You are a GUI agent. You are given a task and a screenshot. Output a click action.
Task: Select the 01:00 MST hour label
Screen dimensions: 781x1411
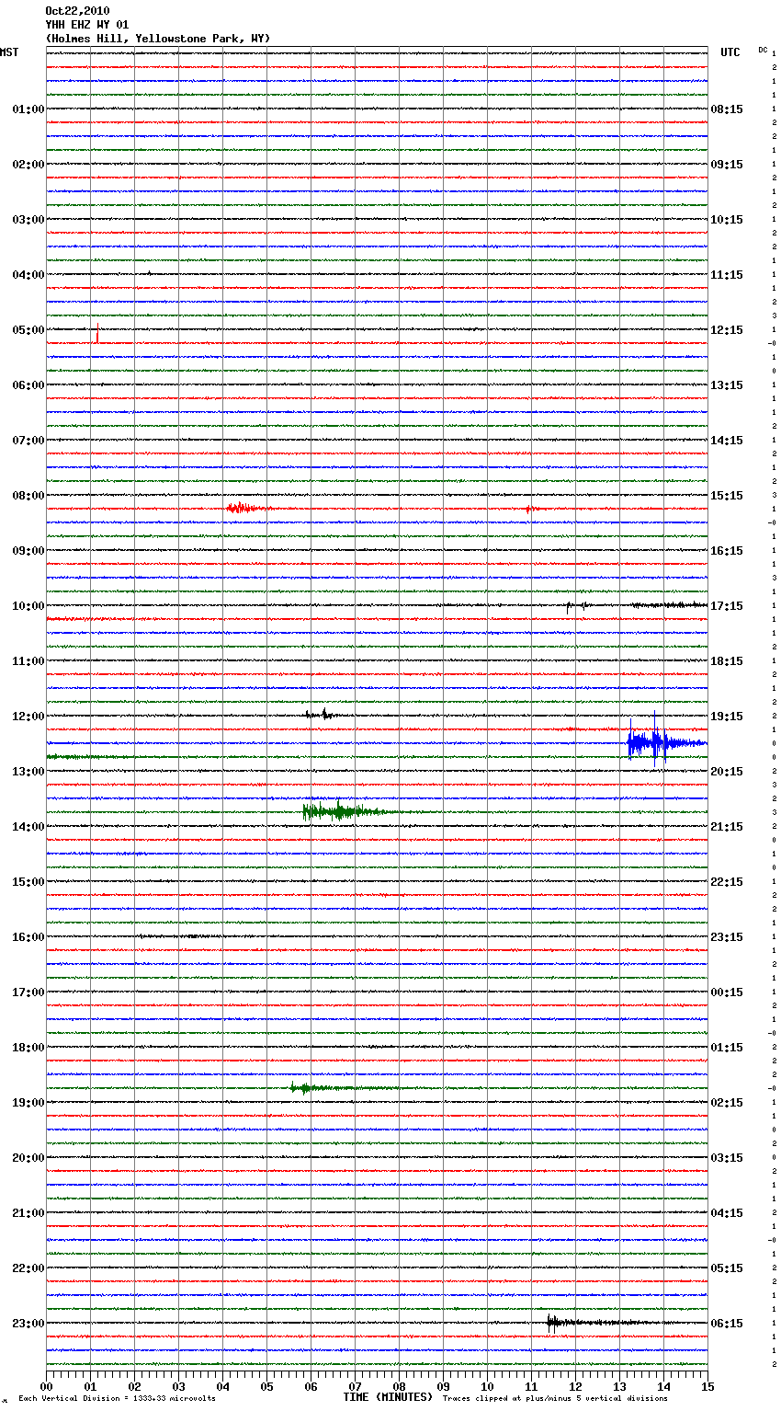point(28,109)
